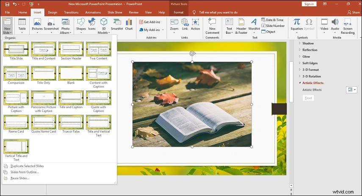Screen dimensions: 362x196
Task: Insert a Chart
Action: [129, 24]
